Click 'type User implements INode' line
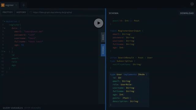The image size is (196, 110). click(x=129, y=75)
